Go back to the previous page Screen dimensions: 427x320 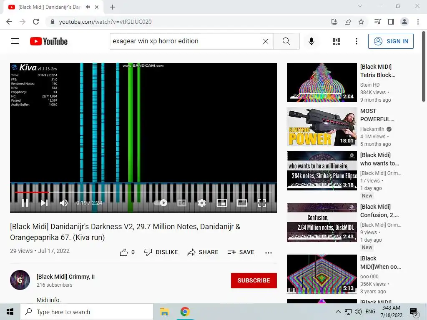tap(9, 22)
